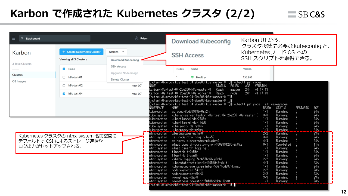Image resolution: width=348 pixels, height=196 pixels.
Task: Click 3 Total Clusters text
Action: click(x=22, y=64)
